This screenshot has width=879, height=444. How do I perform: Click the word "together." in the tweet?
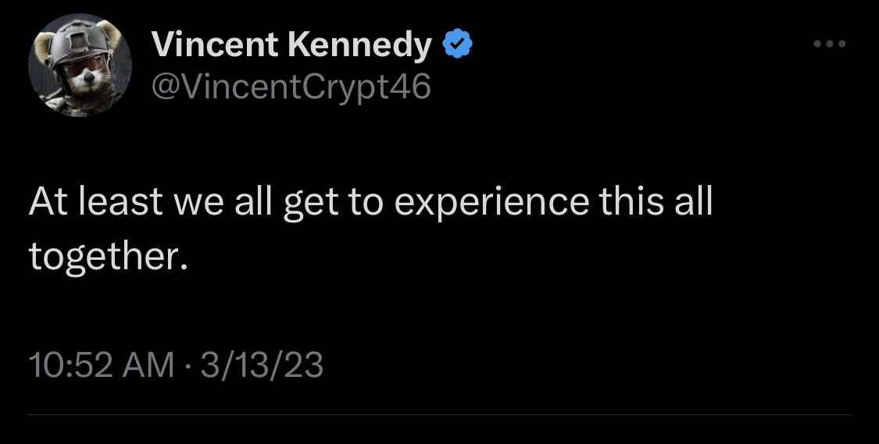[109, 256]
